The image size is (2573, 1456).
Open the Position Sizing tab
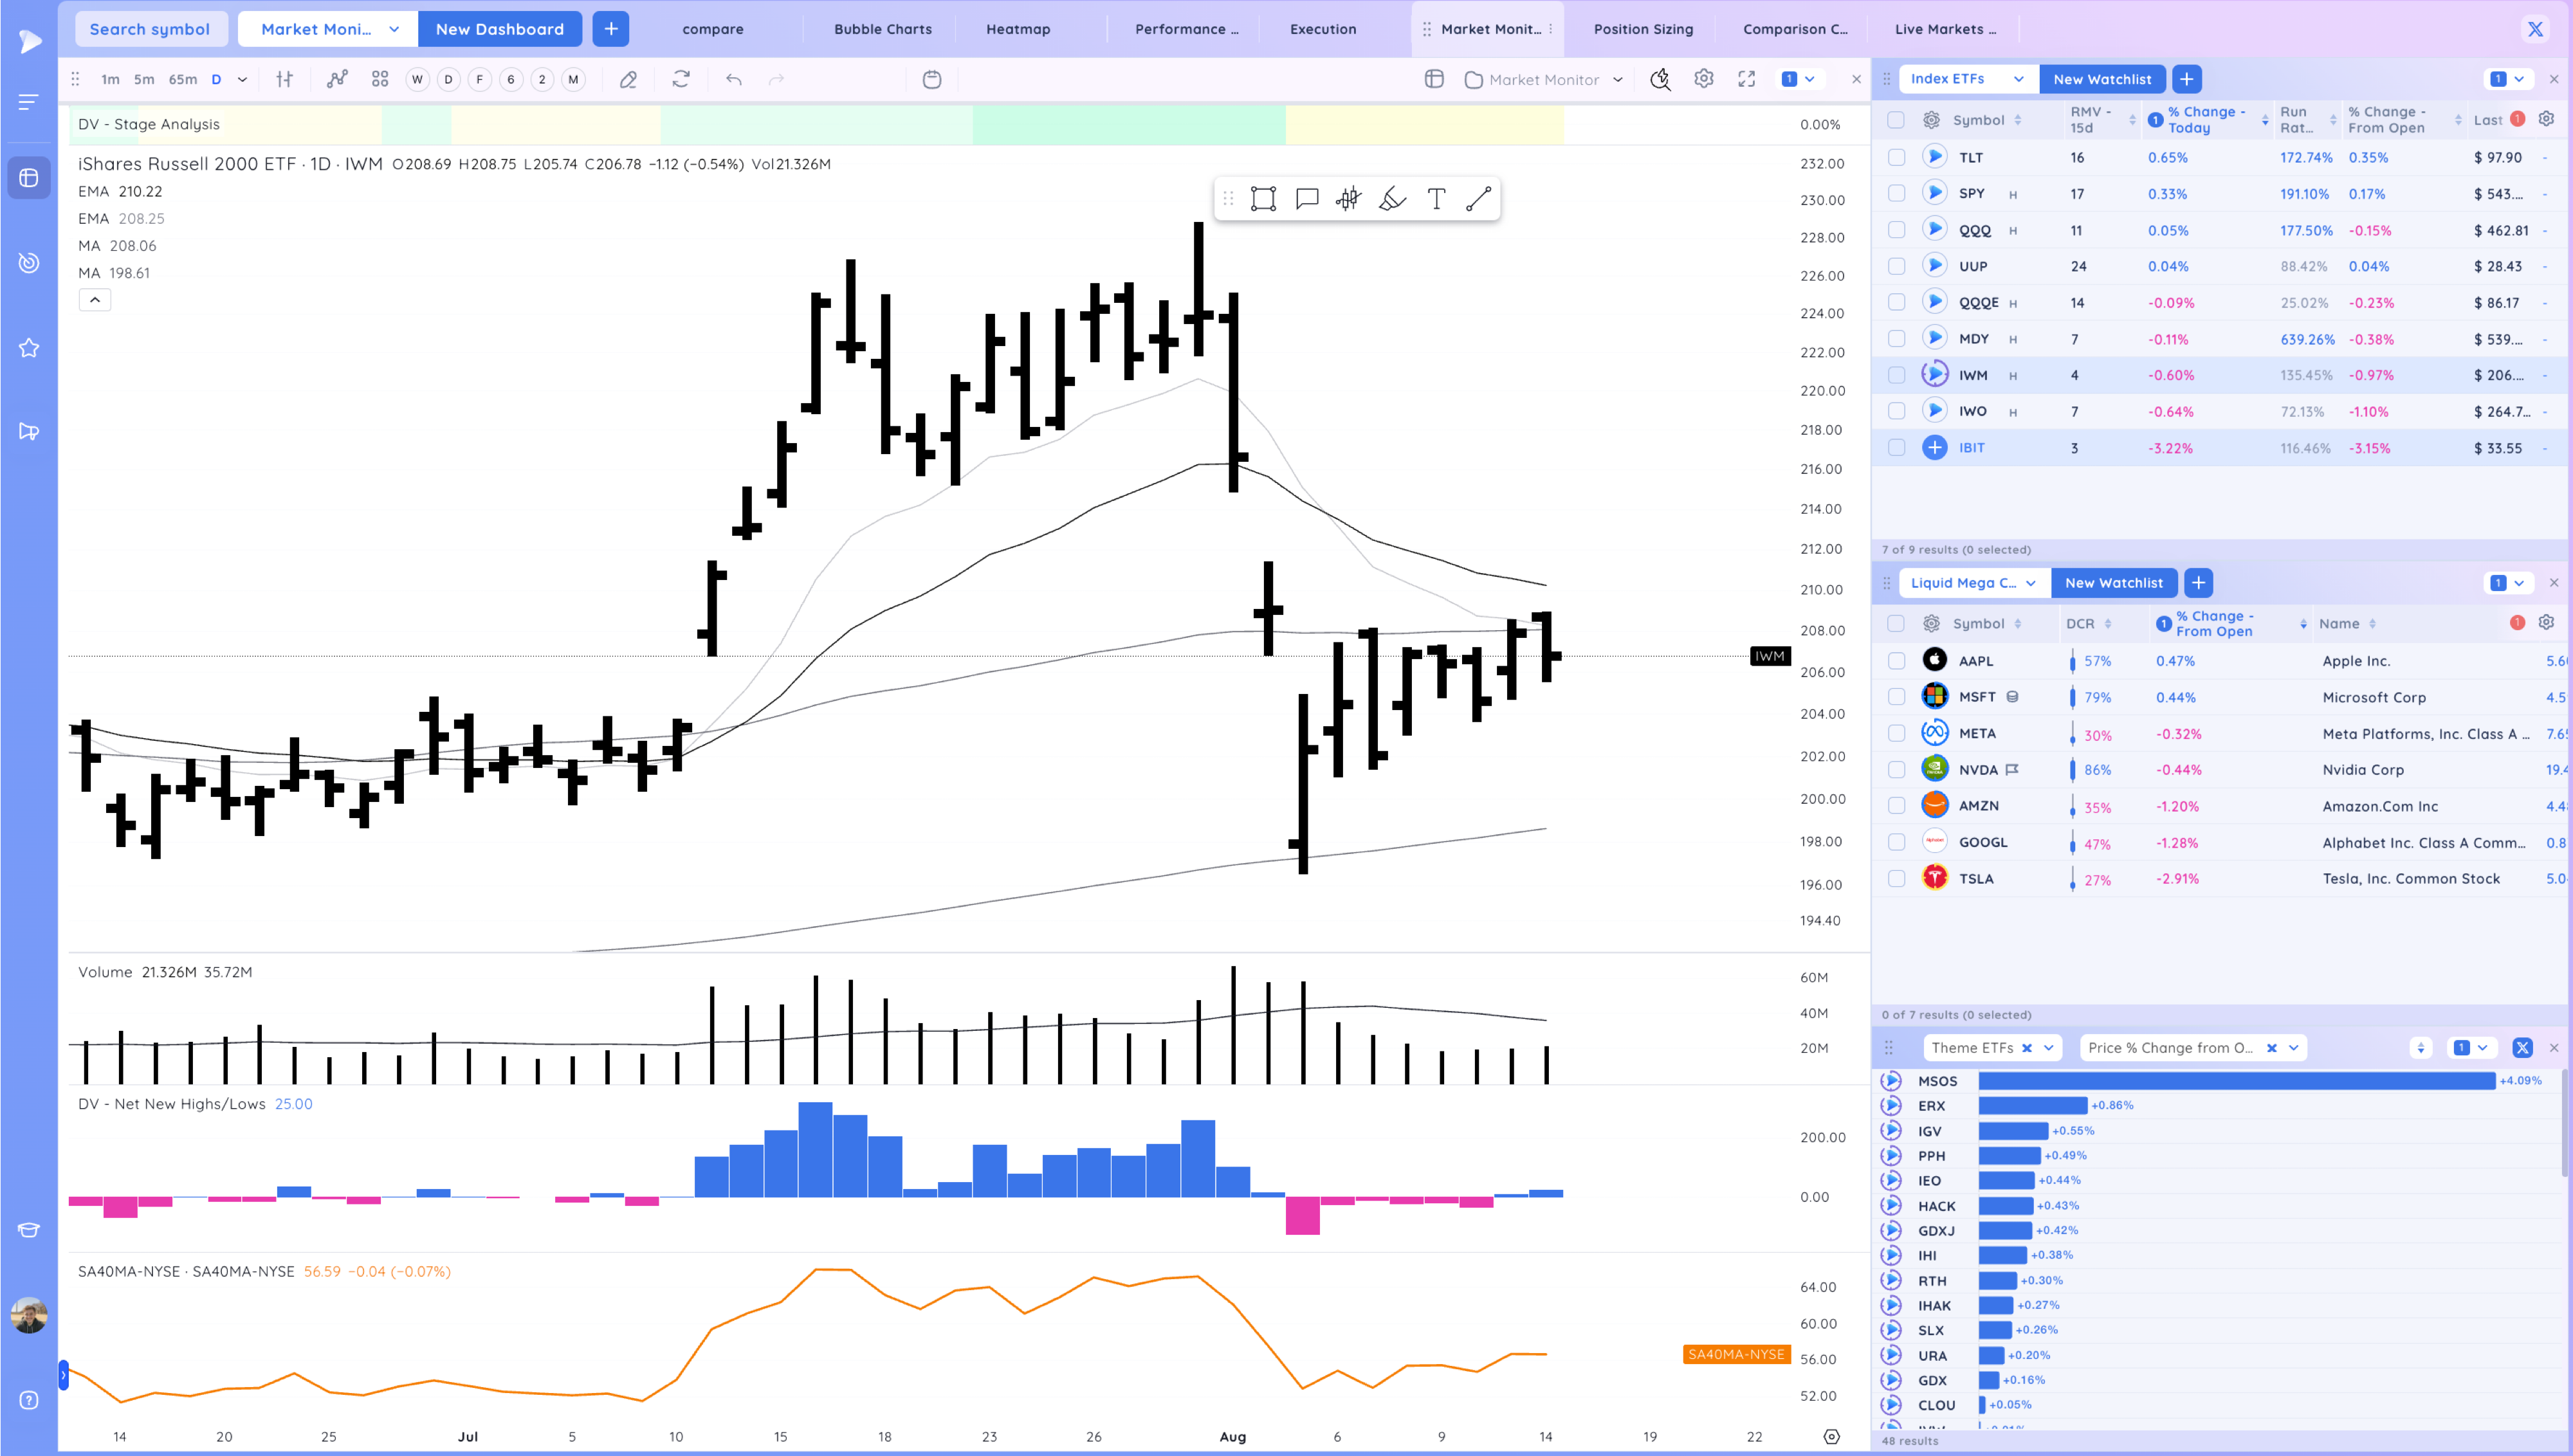pos(1643,29)
